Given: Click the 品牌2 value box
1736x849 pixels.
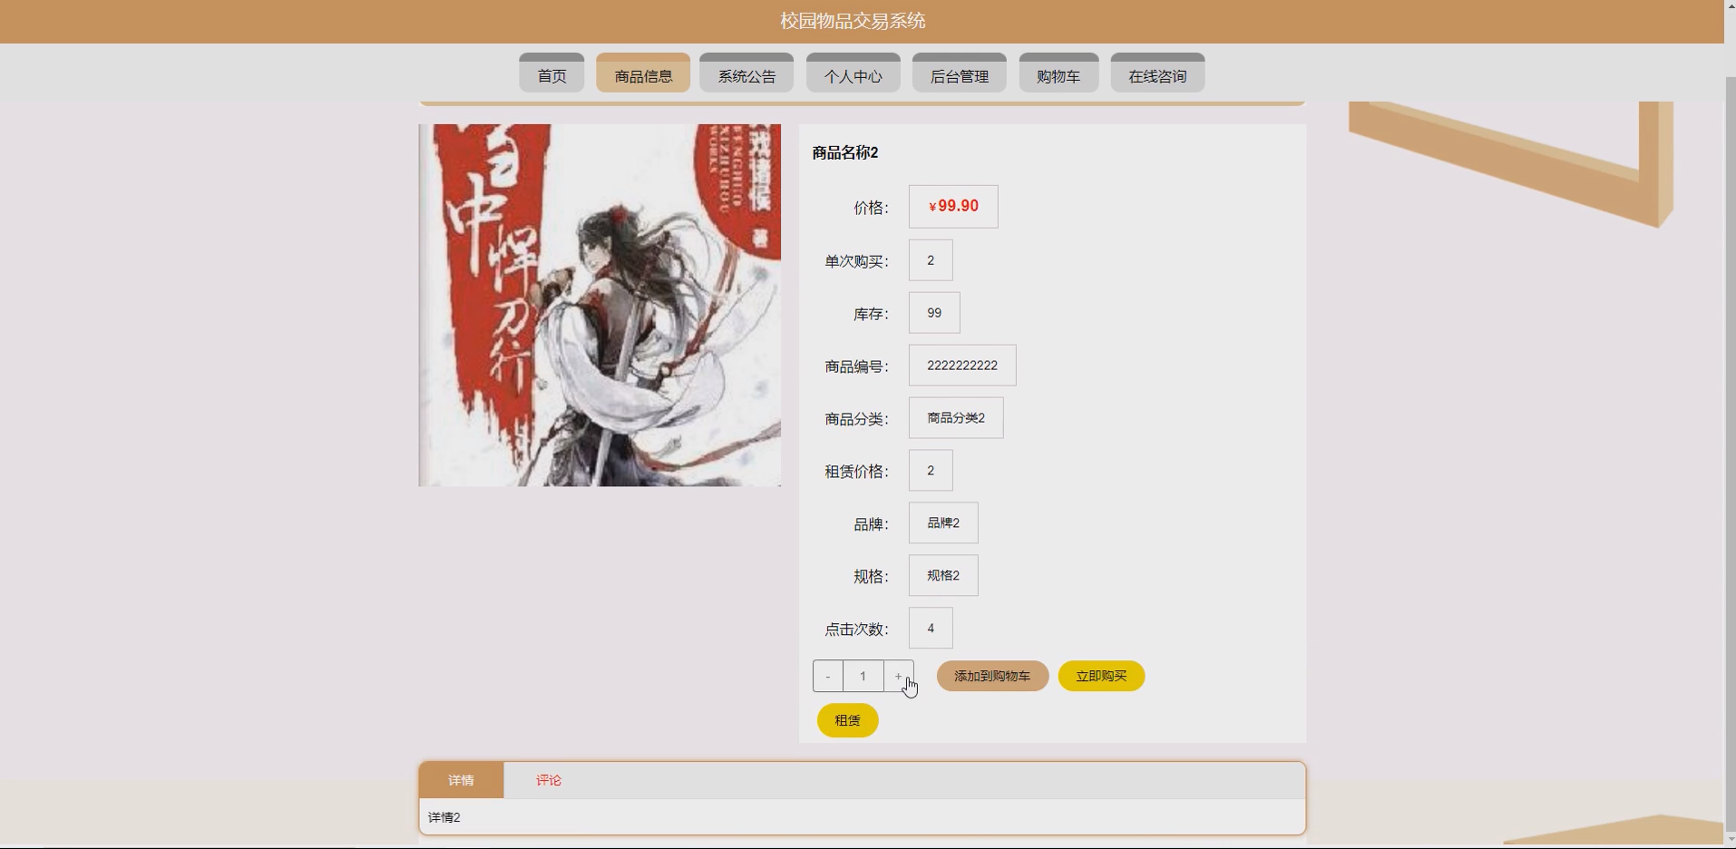Looking at the screenshot, I should pyautogui.click(x=943, y=523).
